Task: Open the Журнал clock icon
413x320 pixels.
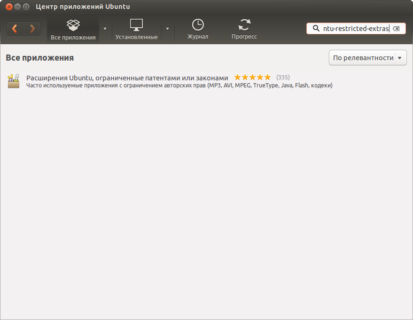Action: [x=198, y=25]
